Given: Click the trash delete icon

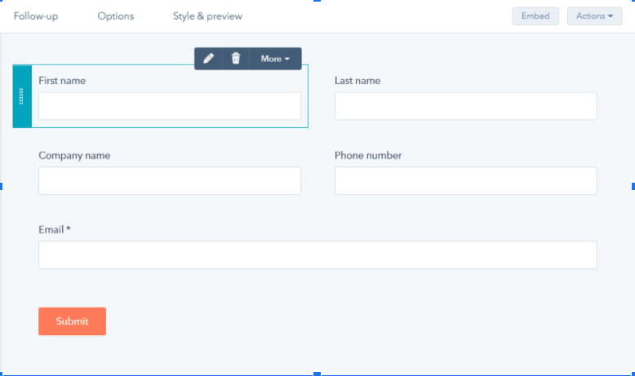Looking at the screenshot, I should pyautogui.click(x=236, y=59).
